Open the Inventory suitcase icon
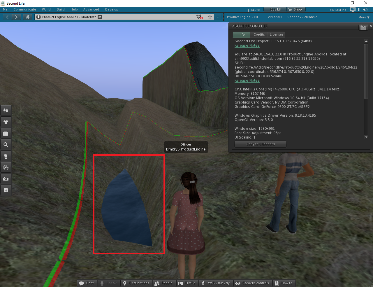 pos(6,133)
